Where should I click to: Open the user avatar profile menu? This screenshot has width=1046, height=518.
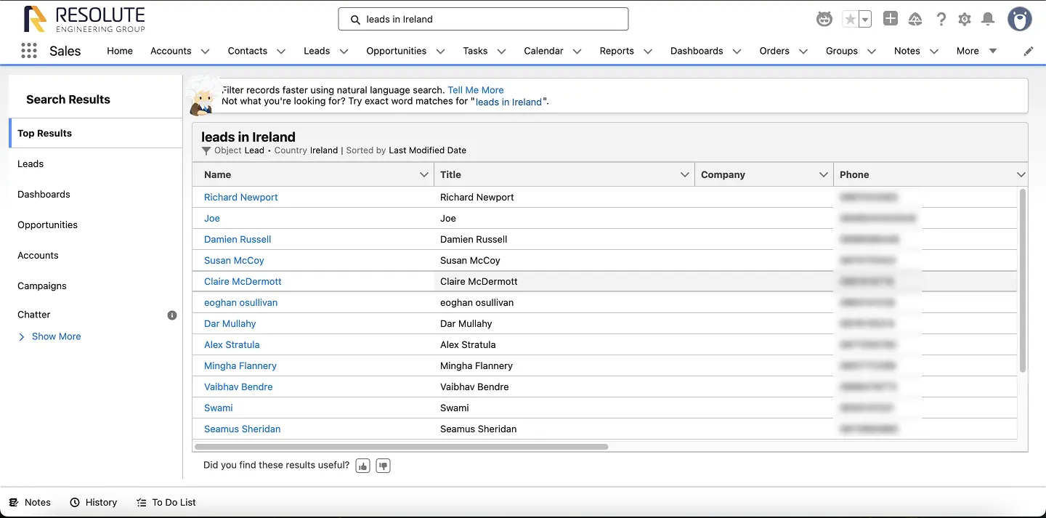click(x=1020, y=19)
